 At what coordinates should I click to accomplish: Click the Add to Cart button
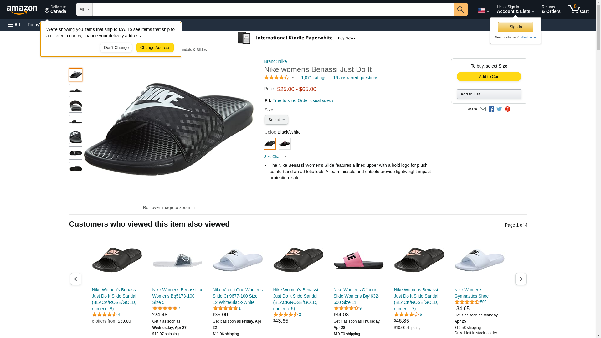pos(489,77)
